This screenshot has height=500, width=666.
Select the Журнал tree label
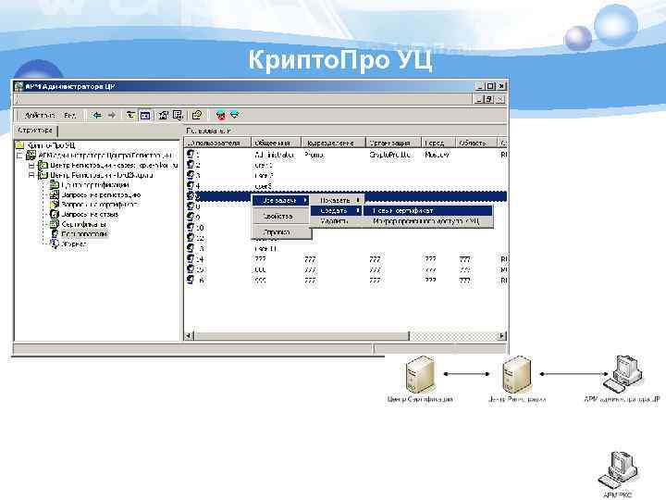tap(74, 244)
